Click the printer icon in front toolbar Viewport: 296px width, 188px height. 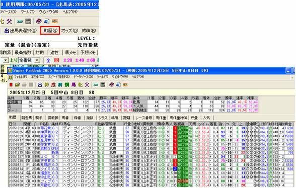[x=24, y=85]
